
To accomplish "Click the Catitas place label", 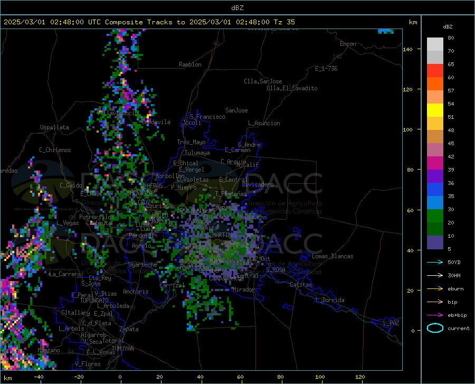I will point(301,285).
